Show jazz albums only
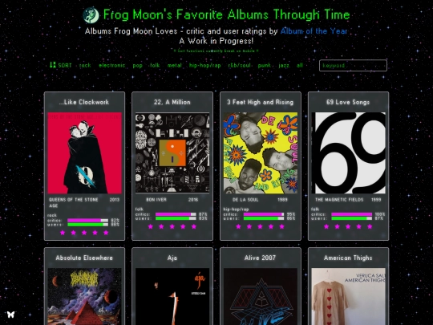 (x=284, y=66)
